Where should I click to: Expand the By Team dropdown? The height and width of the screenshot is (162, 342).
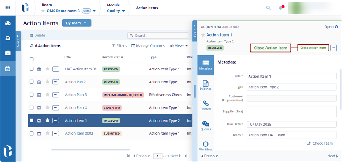pos(76,23)
